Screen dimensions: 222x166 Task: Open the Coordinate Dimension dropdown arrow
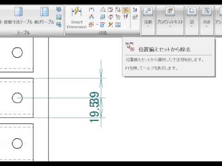pyautogui.click(x=97, y=24)
